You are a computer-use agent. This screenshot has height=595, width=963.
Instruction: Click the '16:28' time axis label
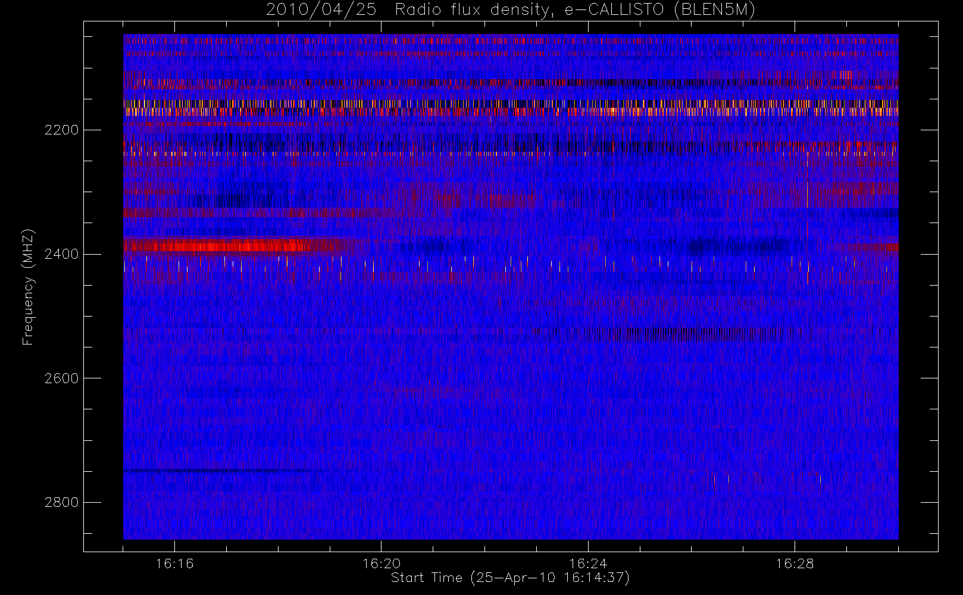(795, 563)
